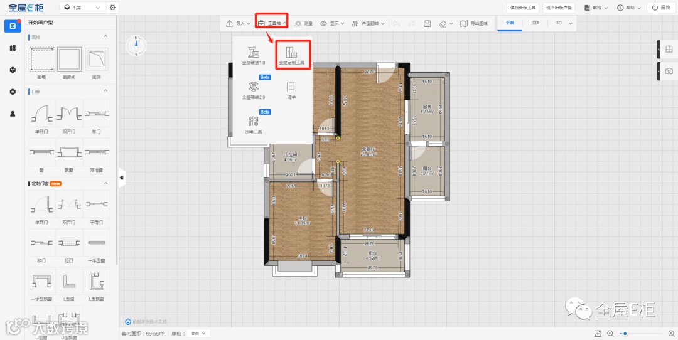
Task: Open the 教程 tutorial dropdown
Action: pyautogui.click(x=596, y=8)
